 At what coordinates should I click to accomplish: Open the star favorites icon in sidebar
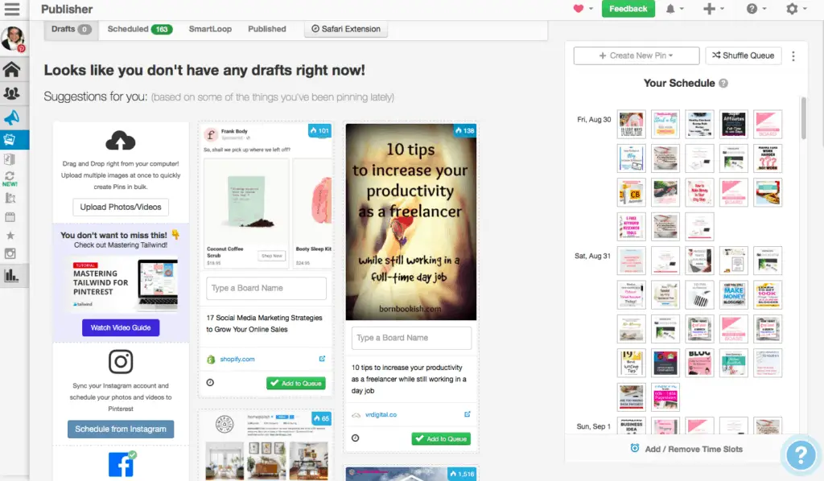coord(10,235)
